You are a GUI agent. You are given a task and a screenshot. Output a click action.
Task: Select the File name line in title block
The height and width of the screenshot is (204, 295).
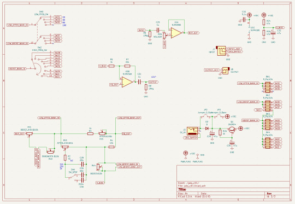coord(192,186)
